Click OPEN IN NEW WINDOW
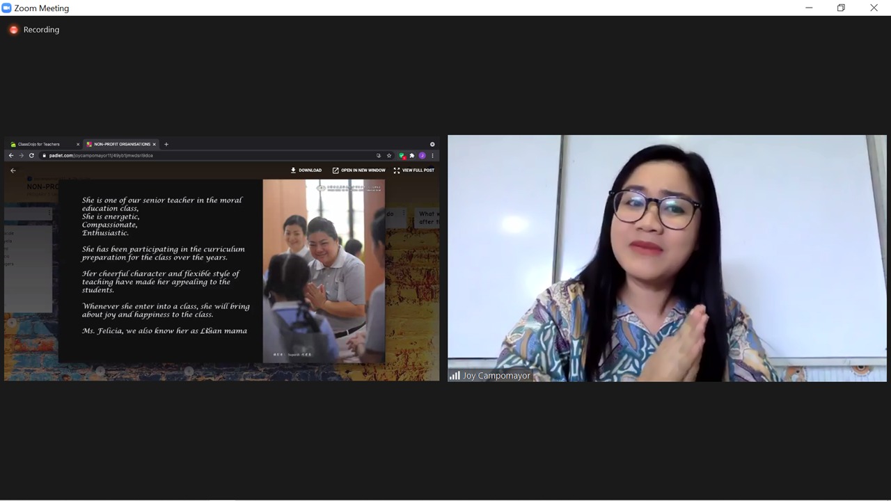 tap(358, 170)
